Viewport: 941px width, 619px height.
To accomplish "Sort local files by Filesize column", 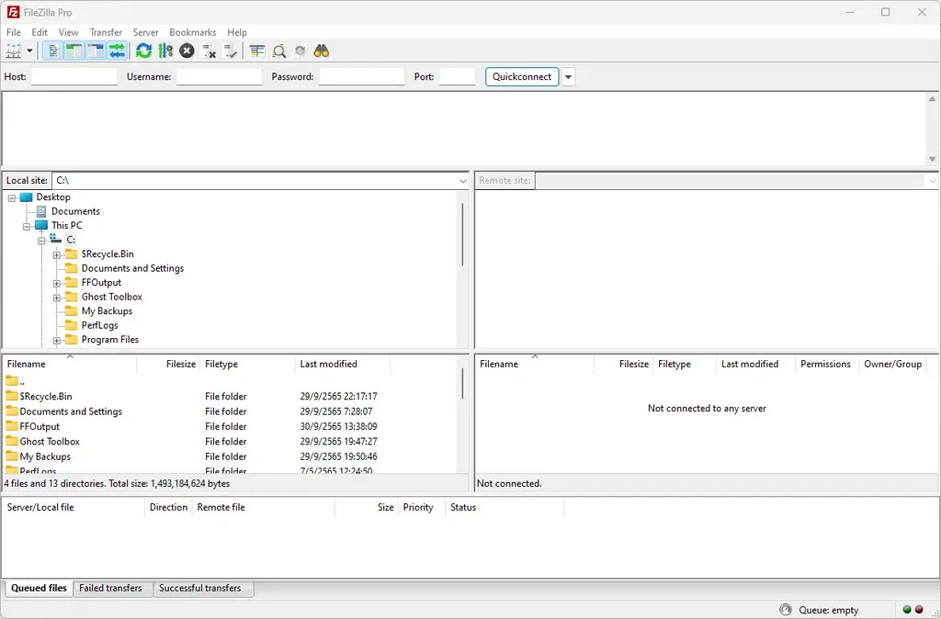I will [x=169, y=364].
